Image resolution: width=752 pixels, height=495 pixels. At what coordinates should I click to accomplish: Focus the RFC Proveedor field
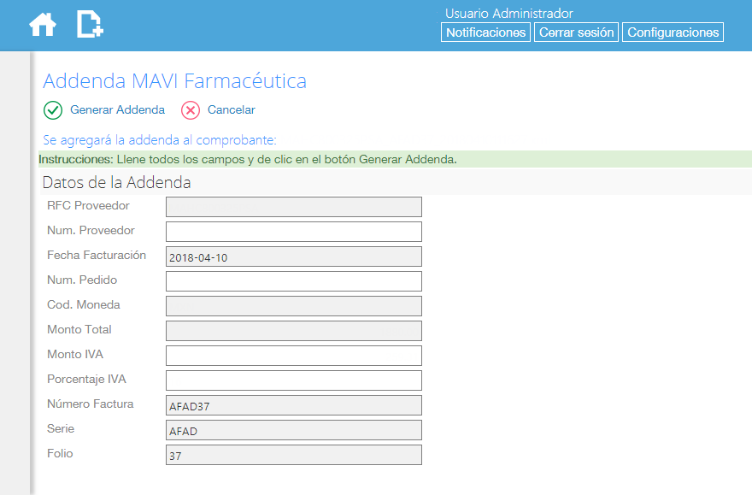(293, 207)
